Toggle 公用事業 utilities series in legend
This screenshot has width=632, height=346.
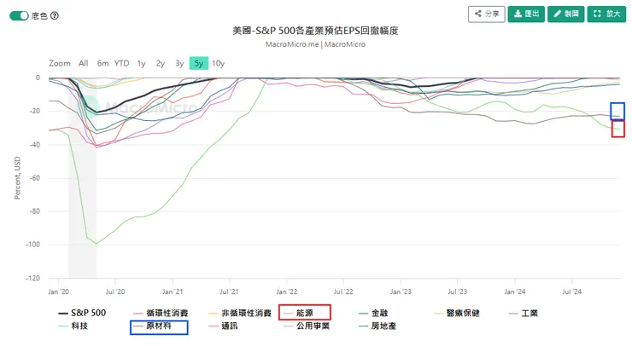(307, 326)
